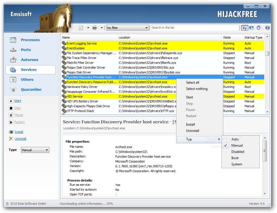Sort by the Location column header
The height and width of the screenshot is (213, 277).
[169, 37]
